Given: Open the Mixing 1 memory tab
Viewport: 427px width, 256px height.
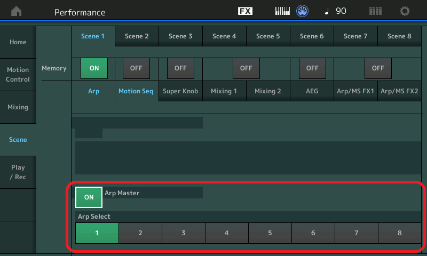Looking at the screenshot, I should click(224, 91).
